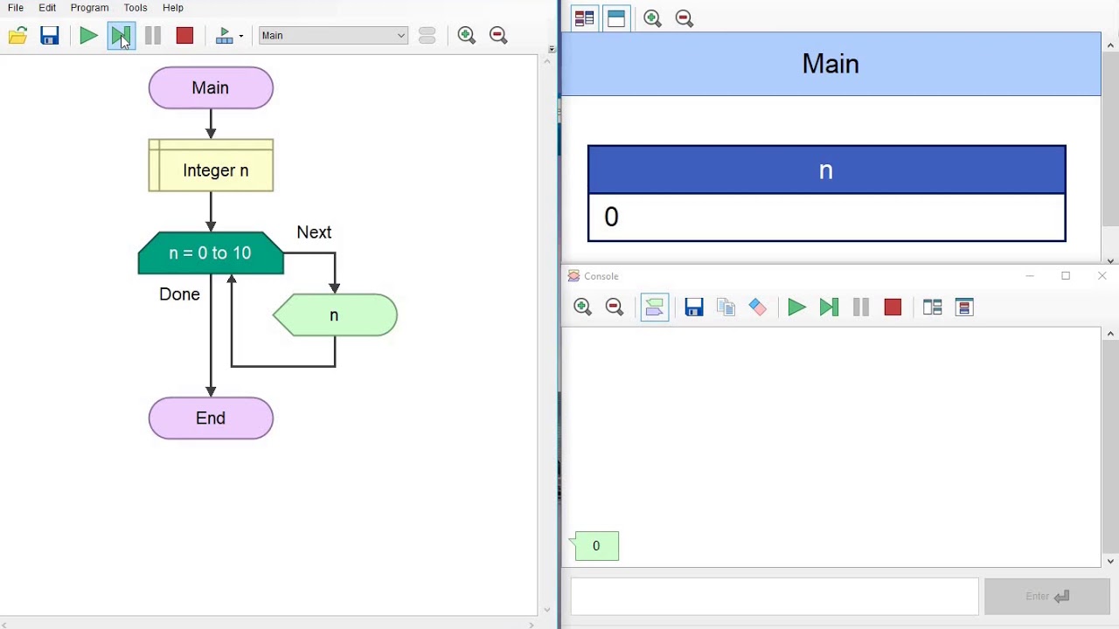Zoom in the variable watch window
1119x629 pixels.
(x=652, y=18)
